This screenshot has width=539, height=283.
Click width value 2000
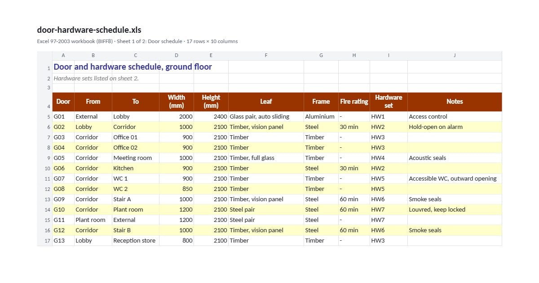(x=177, y=117)
